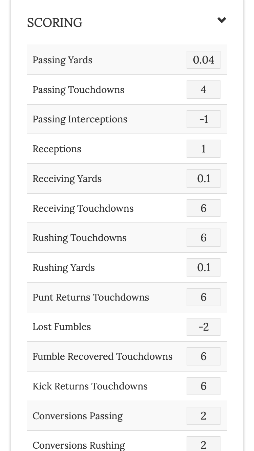Select the Passing Interceptions penalty value
This screenshot has width=254, height=451.
[203, 119]
